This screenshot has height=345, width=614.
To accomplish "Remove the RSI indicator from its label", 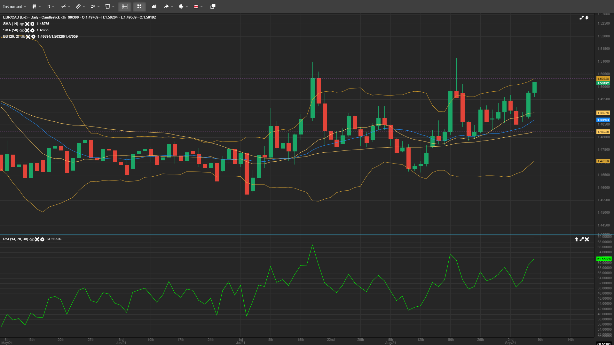I will pos(37,239).
